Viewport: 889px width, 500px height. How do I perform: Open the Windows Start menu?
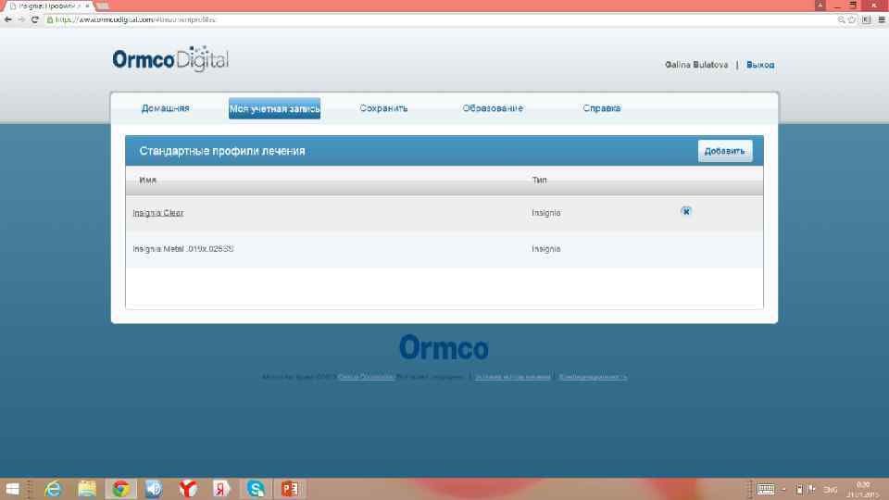point(12,489)
